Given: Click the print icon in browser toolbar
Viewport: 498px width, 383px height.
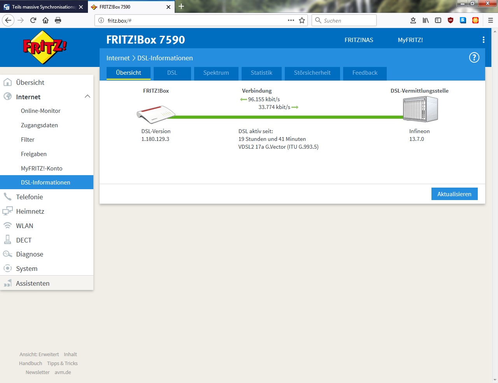Looking at the screenshot, I should [x=58, y=20].
